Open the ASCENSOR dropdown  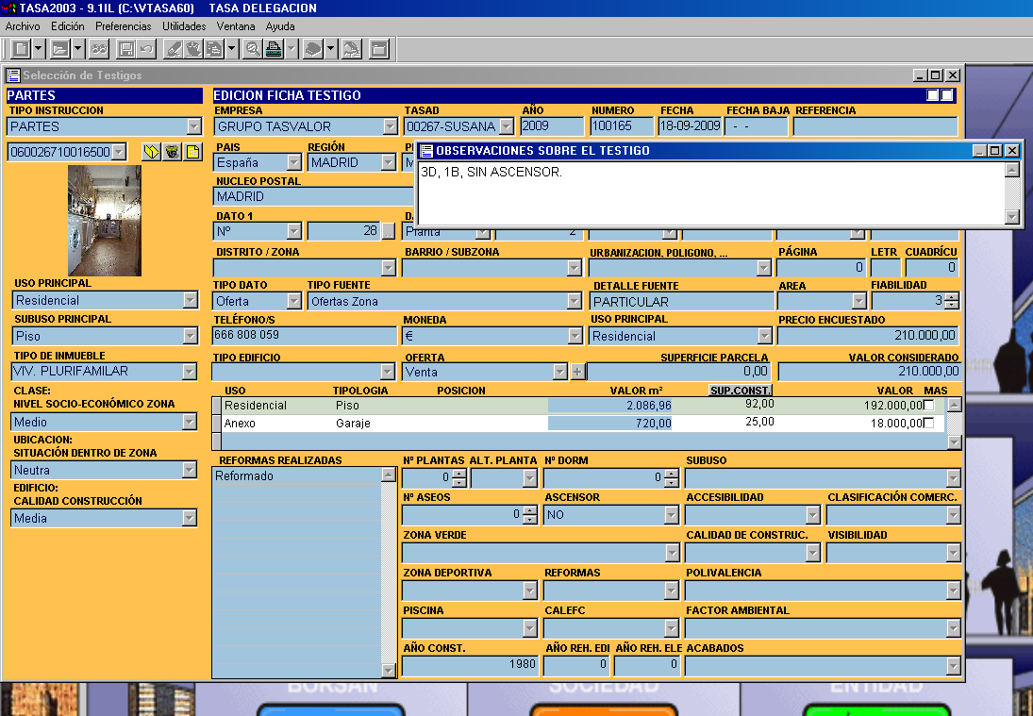coord(671,515)
